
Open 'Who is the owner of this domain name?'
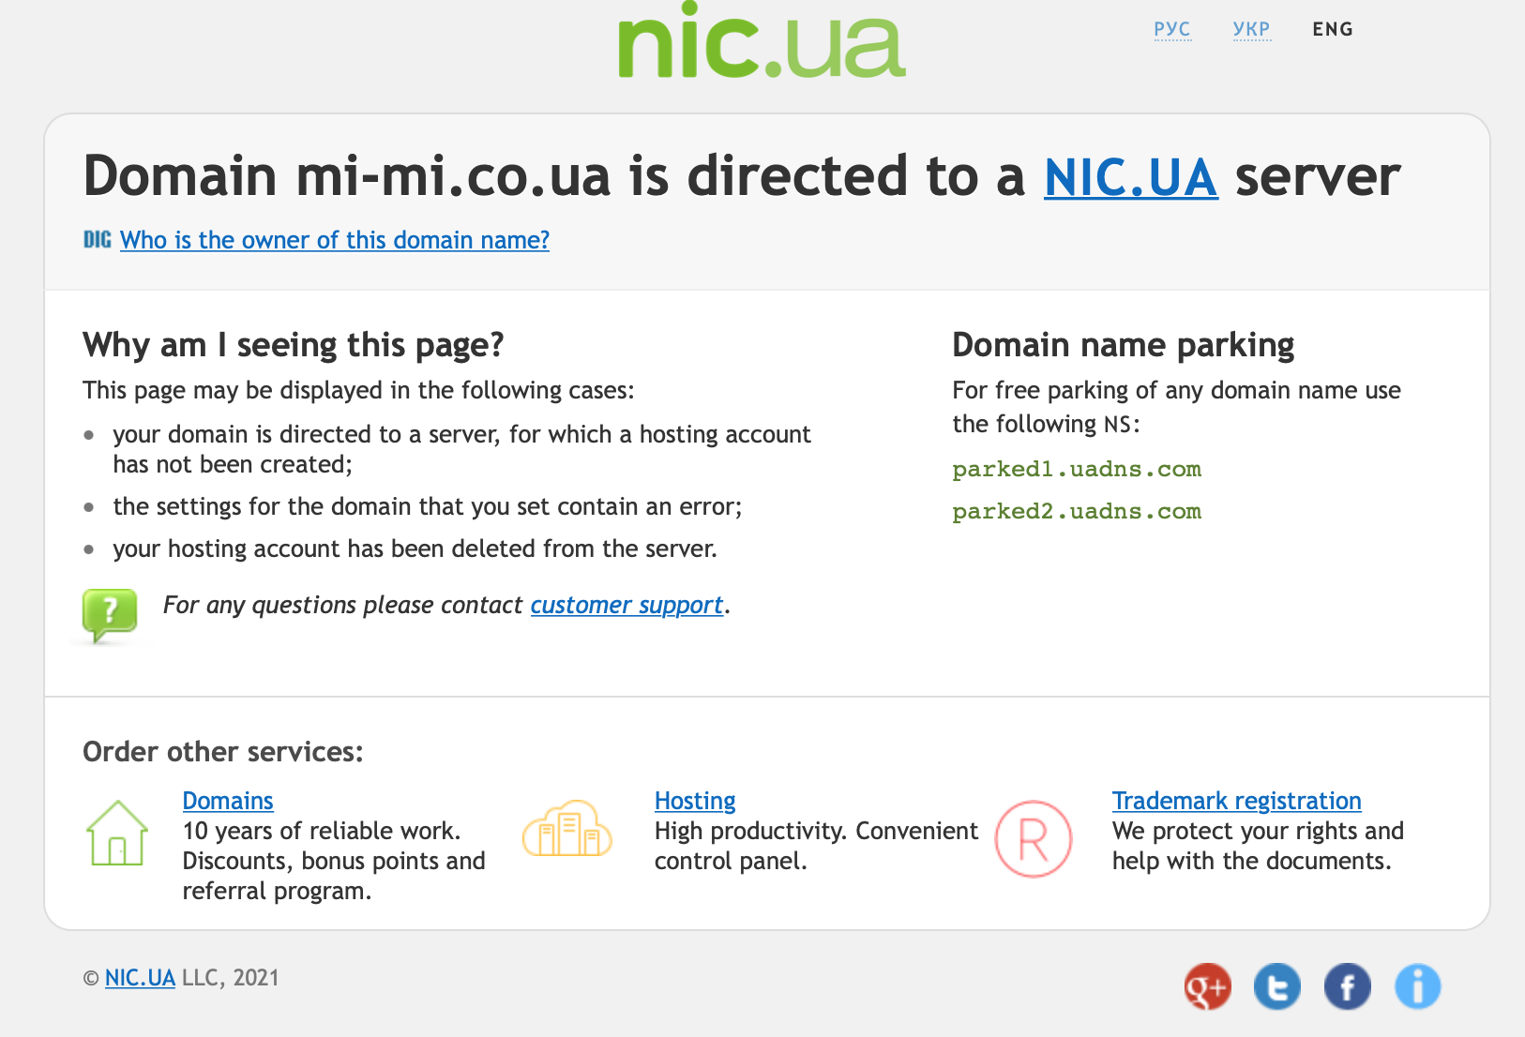tap(335, 240)
